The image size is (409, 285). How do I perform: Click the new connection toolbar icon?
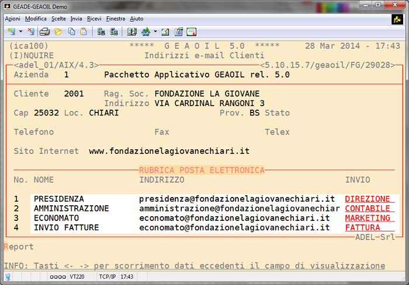12,31
